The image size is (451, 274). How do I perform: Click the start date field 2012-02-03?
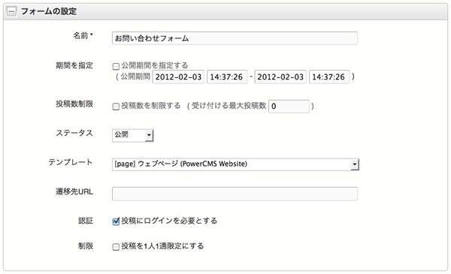[178, 77]
